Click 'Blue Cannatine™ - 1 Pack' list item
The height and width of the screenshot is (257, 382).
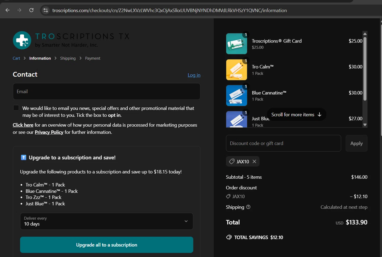(x=52, y=191)
